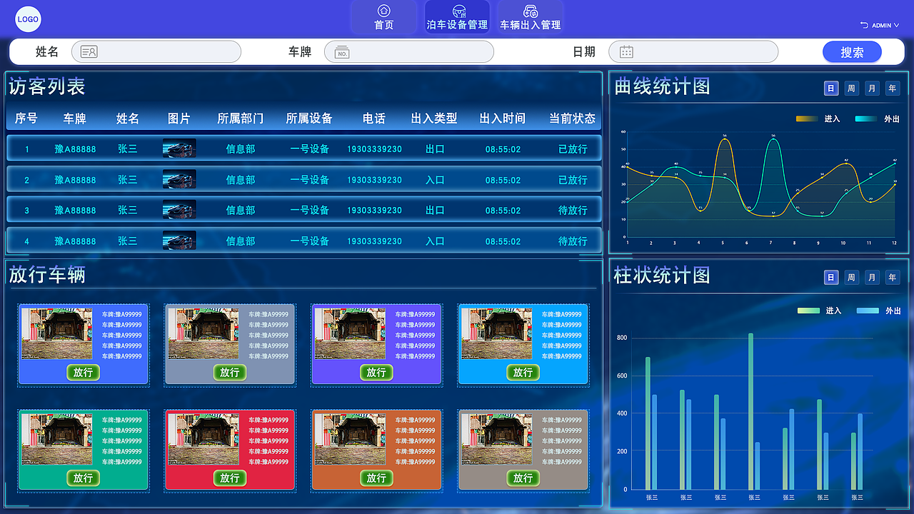Click the home icon above 首页
The width and height of the screenshot is (914, 514).
click(383, 11)
